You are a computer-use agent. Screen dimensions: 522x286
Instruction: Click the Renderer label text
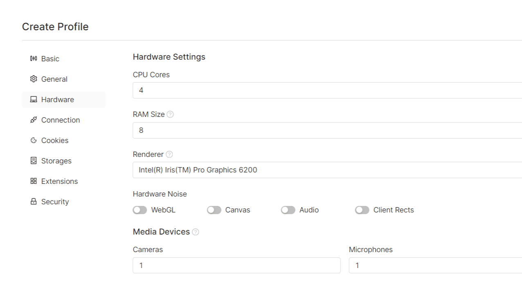[x=148, y=155]
